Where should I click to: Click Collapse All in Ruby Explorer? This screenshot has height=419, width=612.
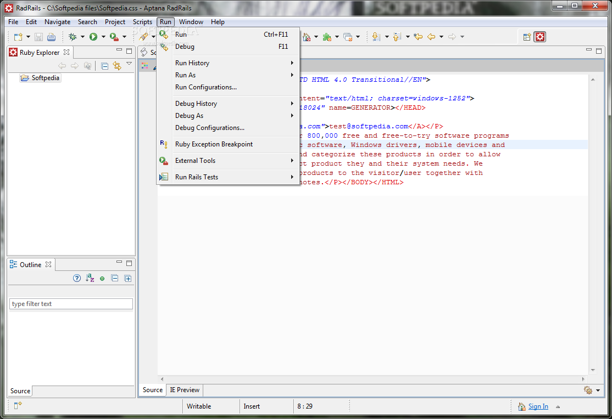(104, 66)
